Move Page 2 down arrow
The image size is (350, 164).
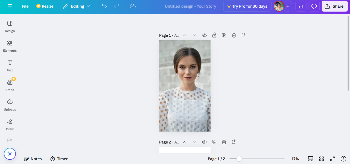pyautogui.click(x=194, y=142)
